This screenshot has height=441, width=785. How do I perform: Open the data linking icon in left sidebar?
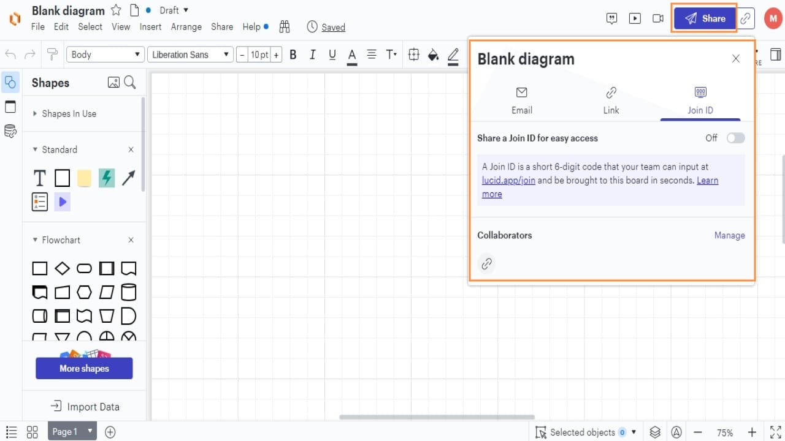[x=10, y=131]
